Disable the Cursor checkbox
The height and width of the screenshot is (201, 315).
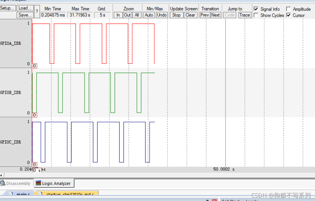288,15
